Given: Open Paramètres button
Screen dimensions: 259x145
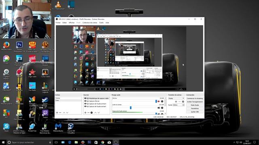Looking at the screenshot, I should point(195,108).
